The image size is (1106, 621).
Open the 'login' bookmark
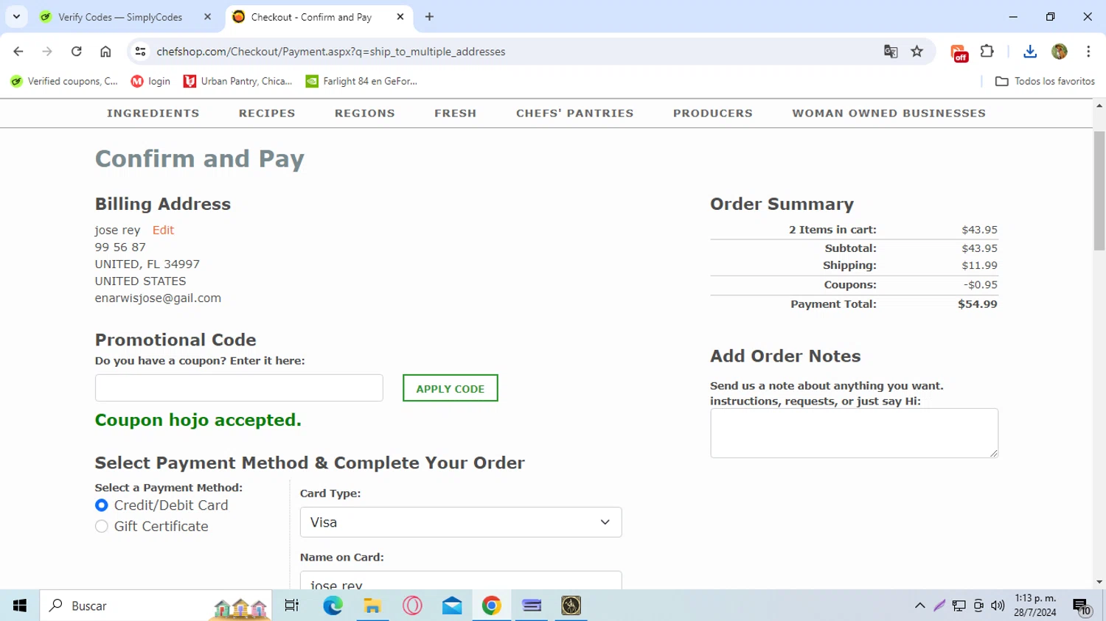click(150, 81)
